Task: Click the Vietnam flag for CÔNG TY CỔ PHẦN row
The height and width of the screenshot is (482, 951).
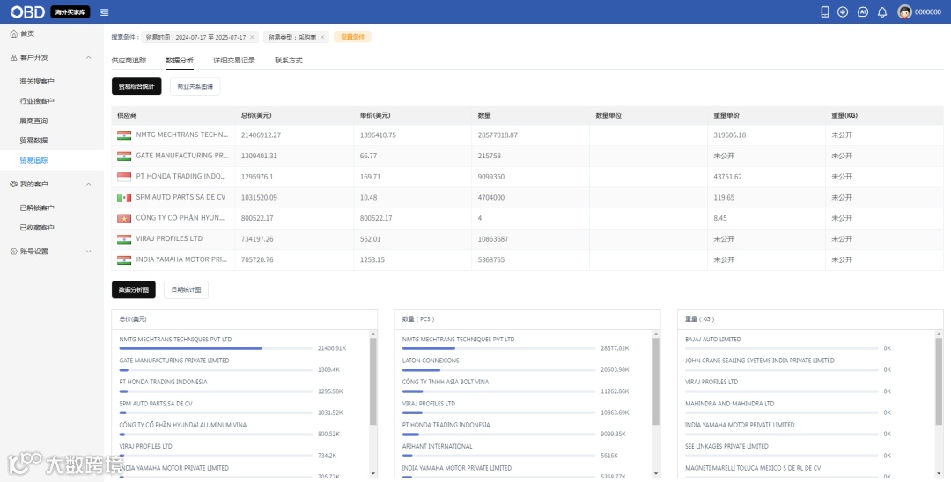Action: coord(124,218)
